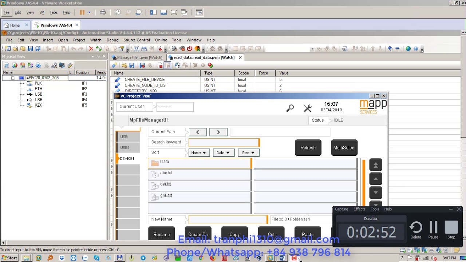Click the magnifier Find toolbar icon
This screenshot has height=262, width=466.
coord(174,48)
